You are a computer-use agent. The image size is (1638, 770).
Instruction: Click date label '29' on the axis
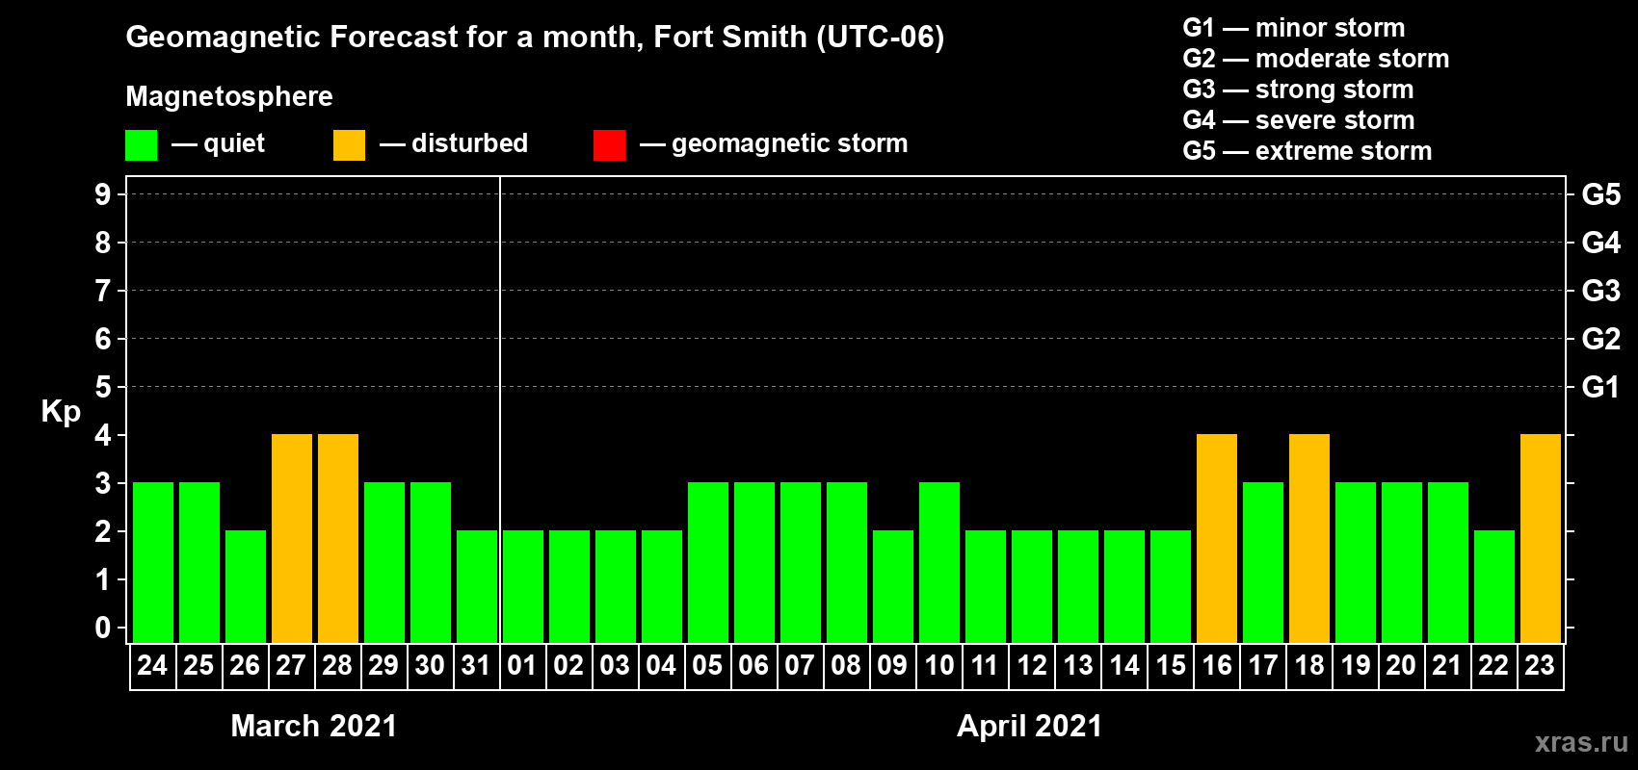pos(383,666)
